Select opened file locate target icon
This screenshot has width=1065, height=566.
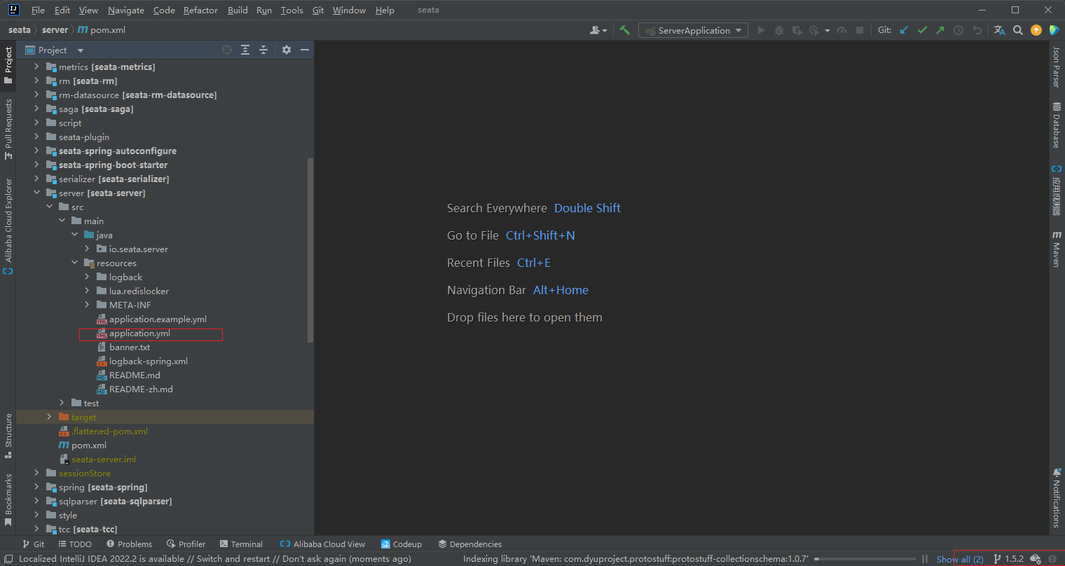pos(227,50)
